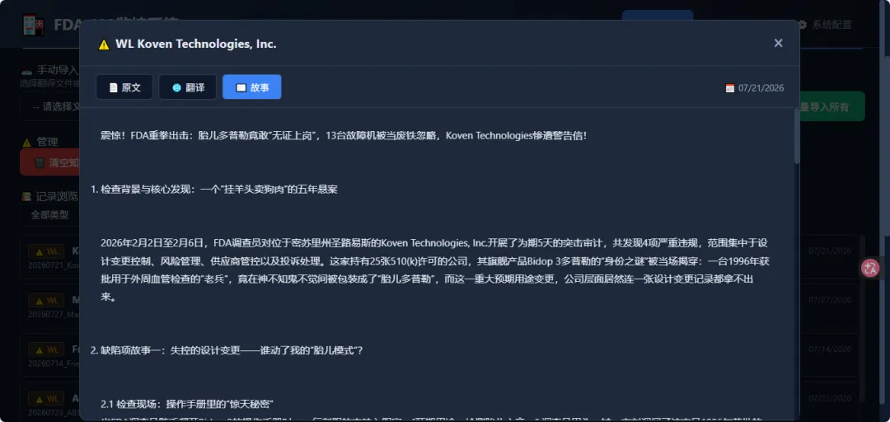Click the paragraph beginning 2026年2月2日至2月6日
The height and width of the screenshot is (422, 890).
click(435, 270)
